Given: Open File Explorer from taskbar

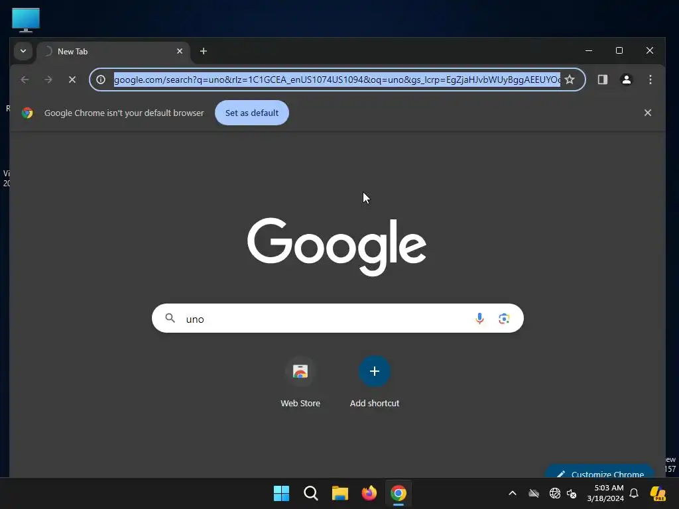Looking at the screenshot, I should click(340, 493).
